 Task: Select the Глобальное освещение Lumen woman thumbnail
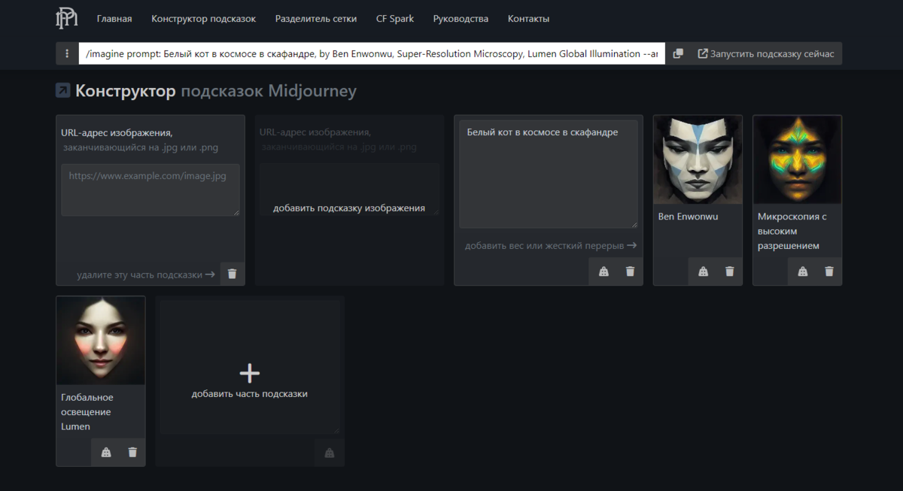[101, 341]
